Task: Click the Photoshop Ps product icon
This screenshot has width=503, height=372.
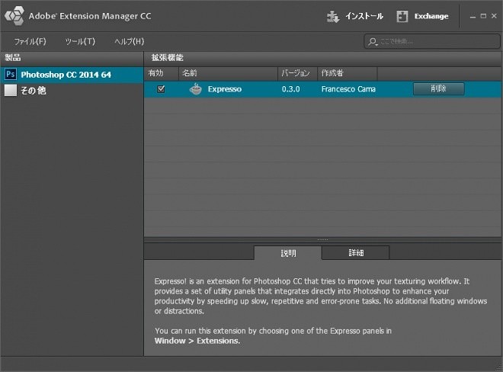Action: (11, 74)
